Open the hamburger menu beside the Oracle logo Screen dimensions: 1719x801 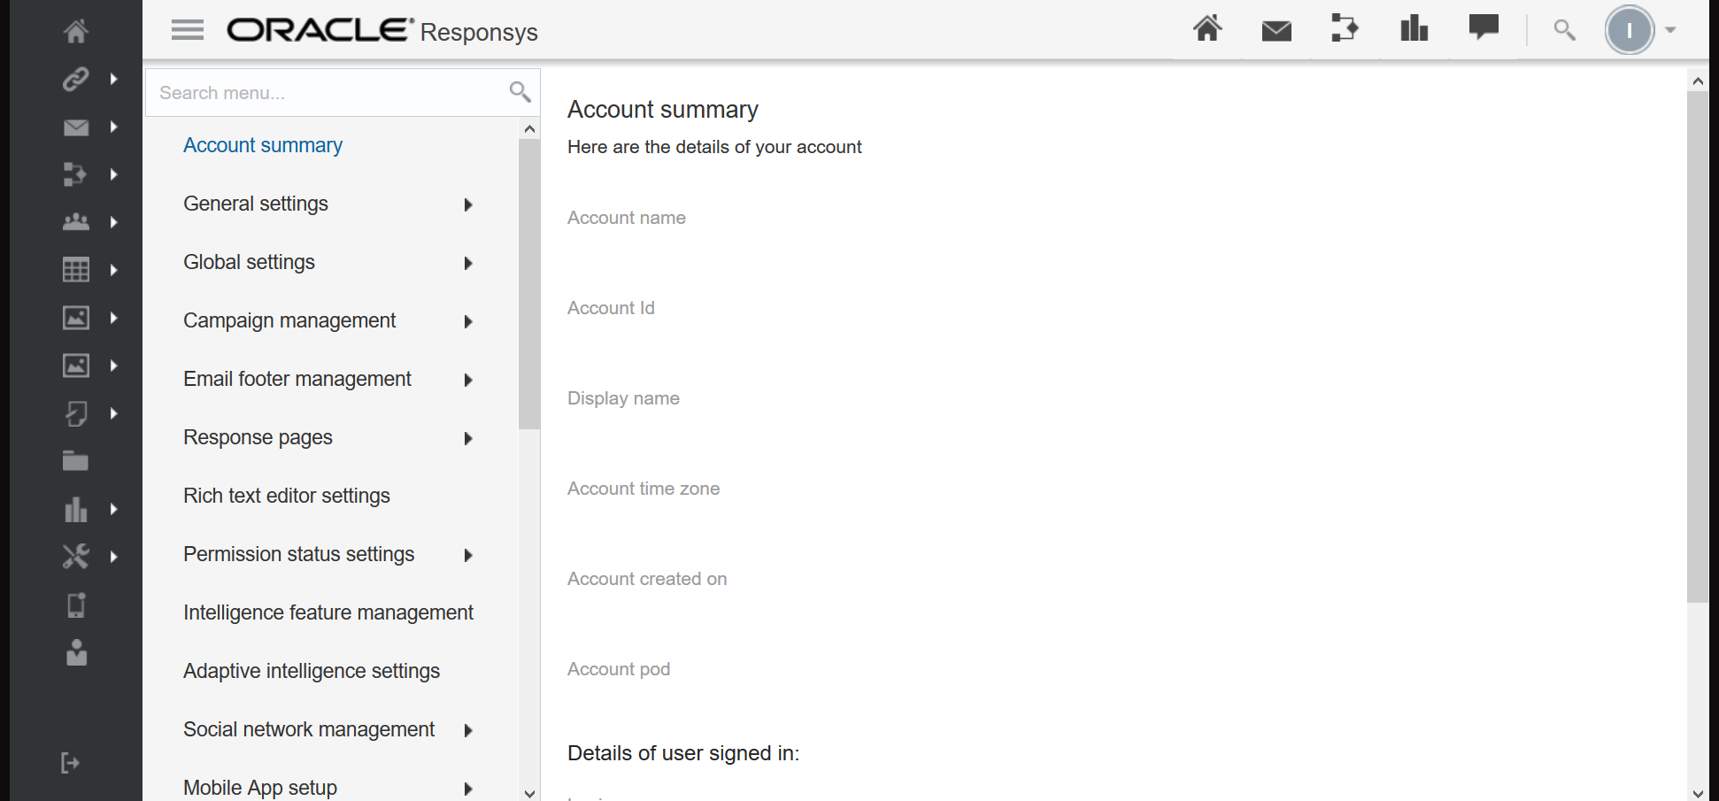pos(186,29)
